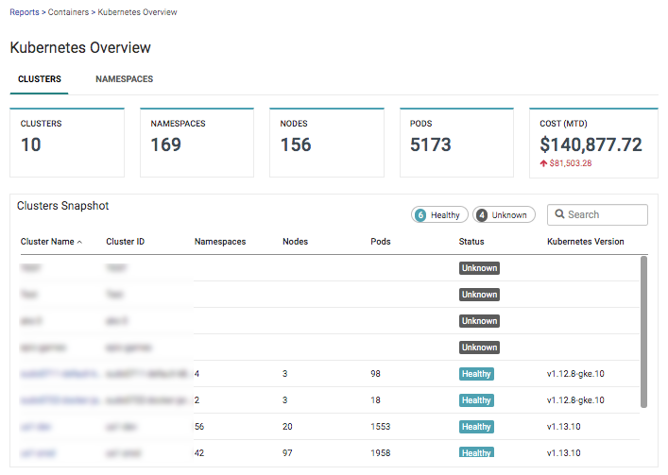Viewport: 668px width, 475px height.
Task: Sort by Pods column header
Action: click(x=381, y=242)
